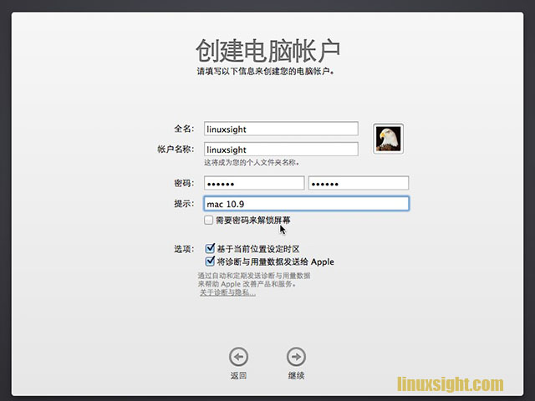Open the 关于诊断与隐私 link

(227, 293)
